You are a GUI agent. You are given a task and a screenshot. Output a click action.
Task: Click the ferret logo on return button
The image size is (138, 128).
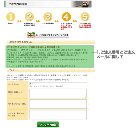[31, 35]
